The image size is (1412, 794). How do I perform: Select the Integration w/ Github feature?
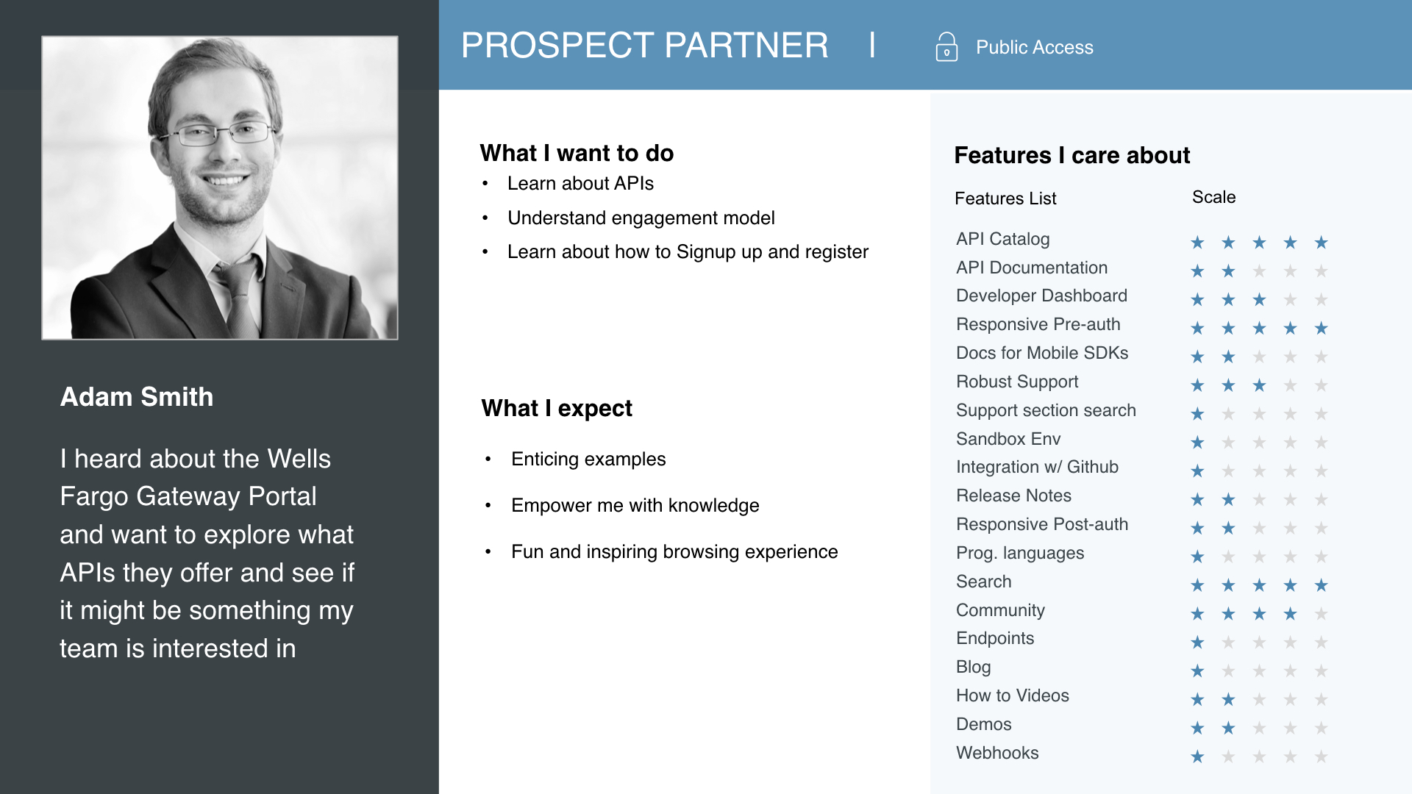click(1037, 467)
